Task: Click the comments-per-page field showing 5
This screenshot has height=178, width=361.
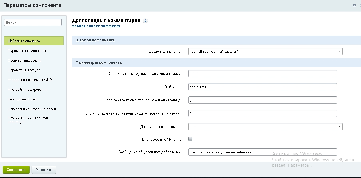Action: (262, 100)
